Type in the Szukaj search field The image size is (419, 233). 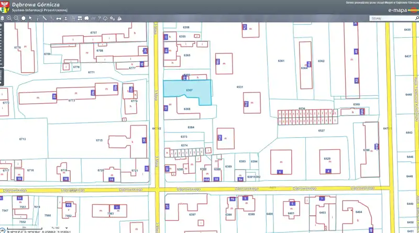[x=387, y=18]
